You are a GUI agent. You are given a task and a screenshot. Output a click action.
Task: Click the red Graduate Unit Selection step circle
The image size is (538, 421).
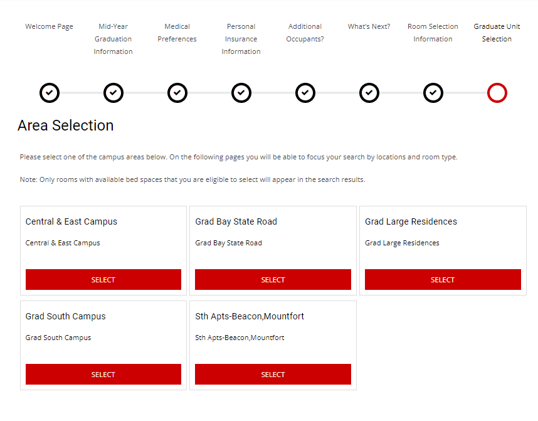[x=497, y=93]
